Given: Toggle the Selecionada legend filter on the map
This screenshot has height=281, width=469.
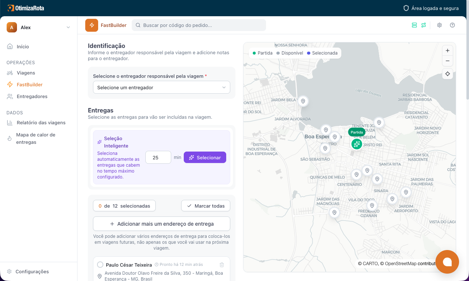Looking at the screenshot, I should [x=323, y=53].
